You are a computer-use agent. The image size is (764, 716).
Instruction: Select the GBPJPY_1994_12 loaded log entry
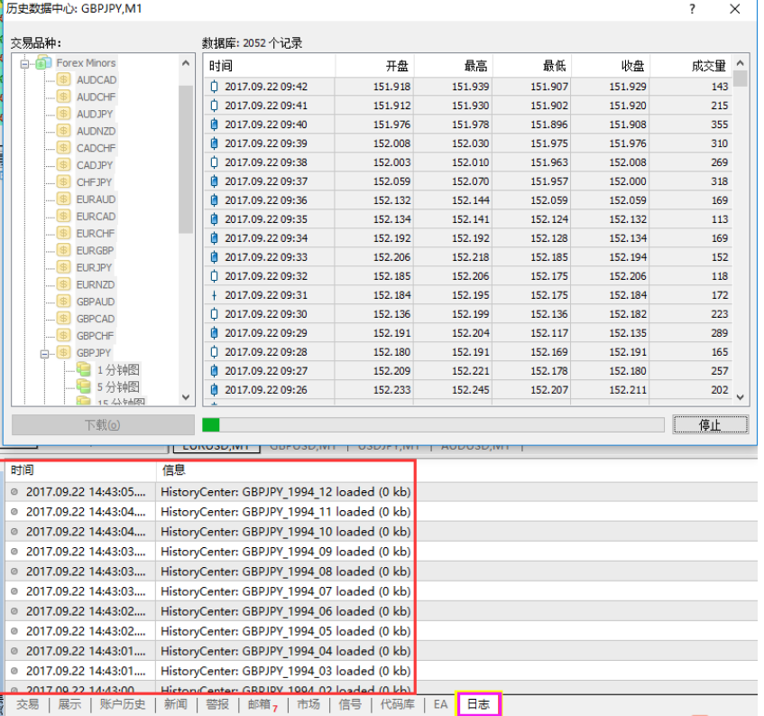[x=285, y=491]
